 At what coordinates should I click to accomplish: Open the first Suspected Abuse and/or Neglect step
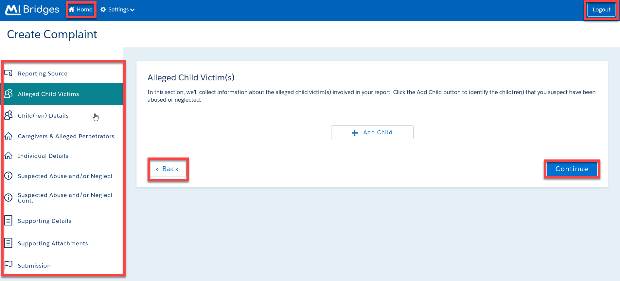65,176
